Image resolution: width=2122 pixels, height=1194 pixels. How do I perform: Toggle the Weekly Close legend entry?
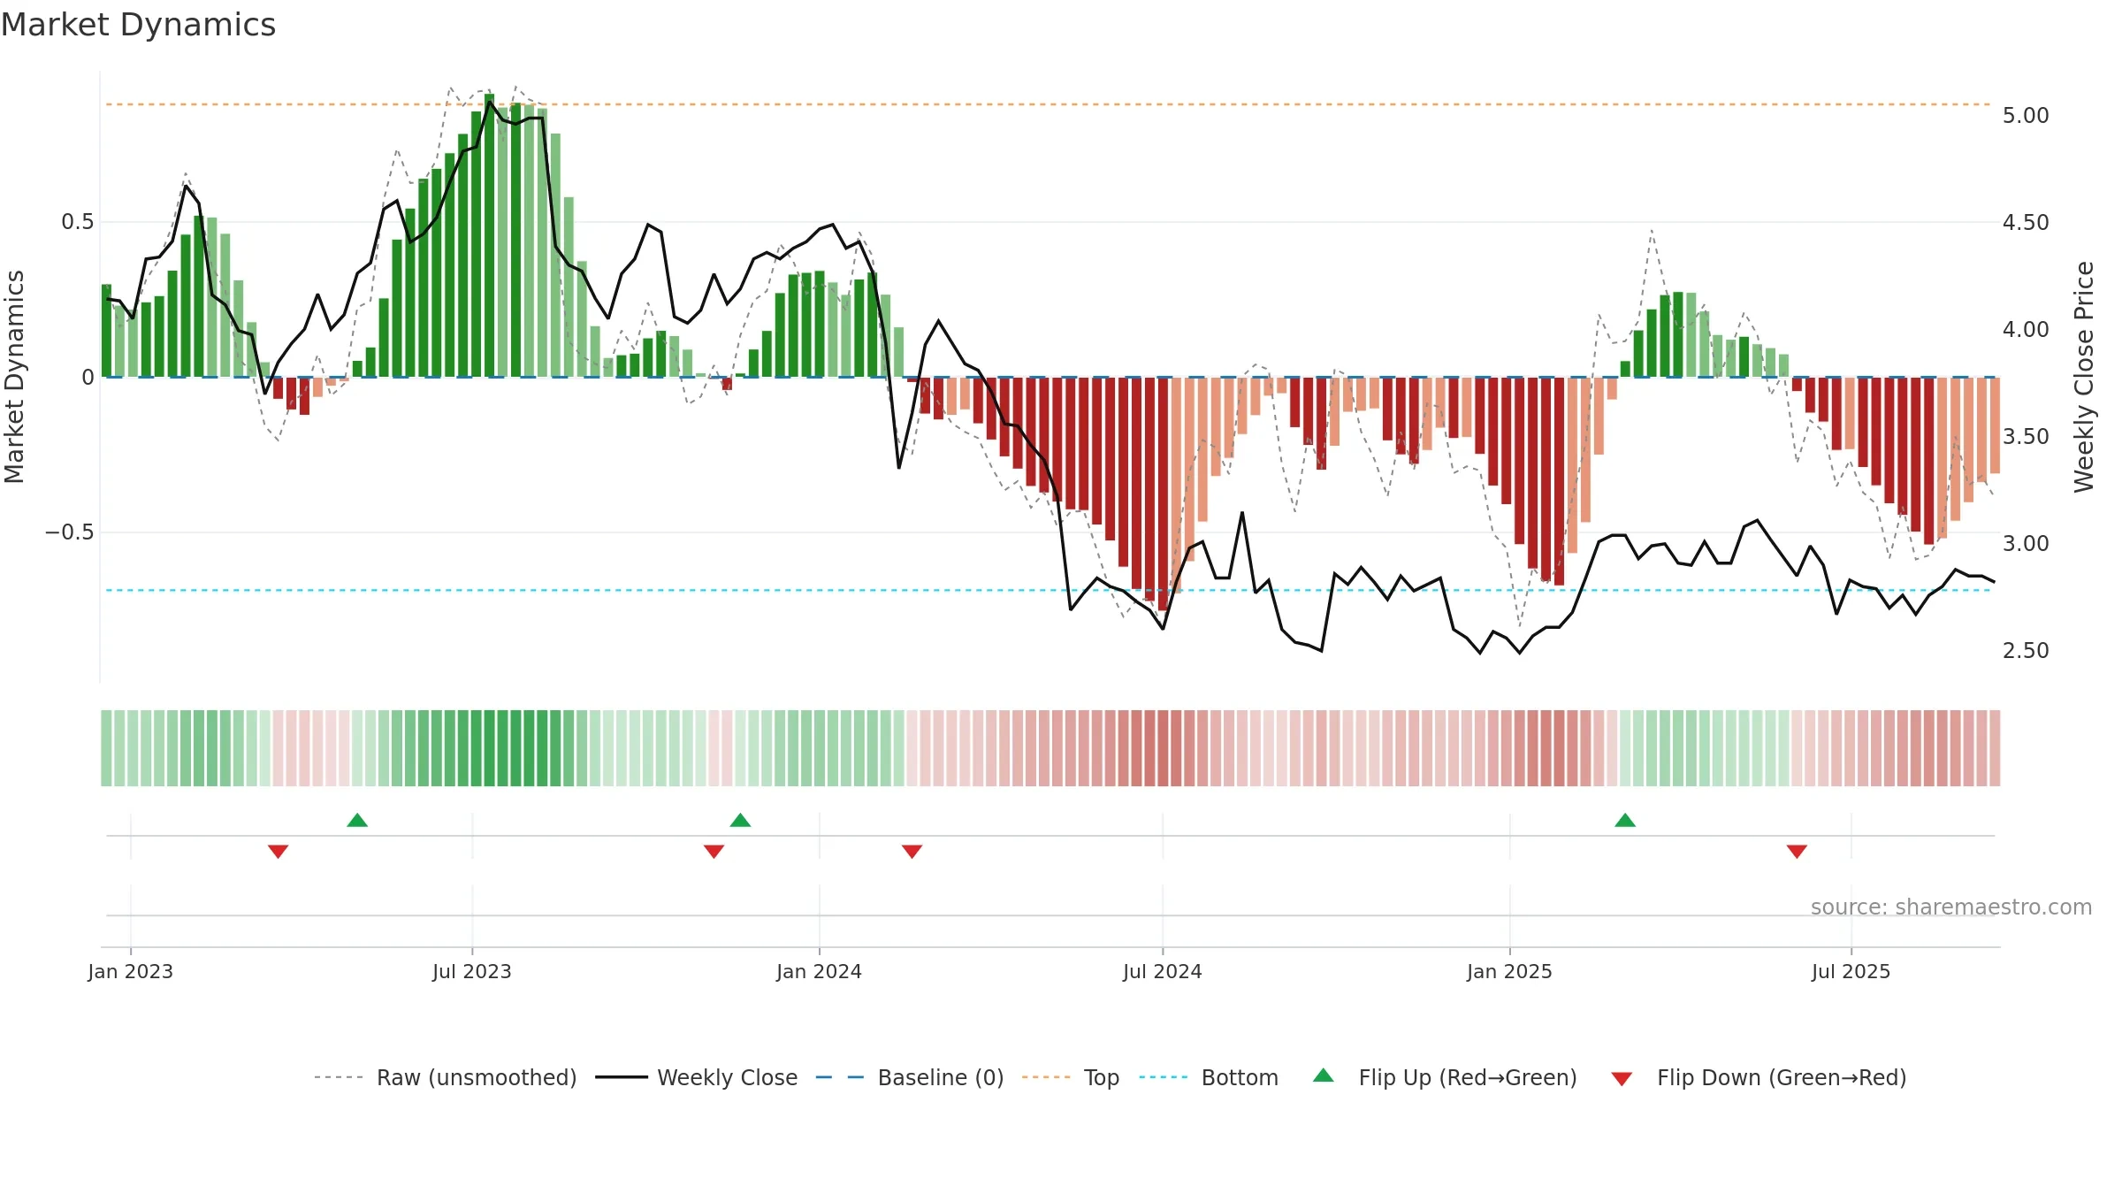click(x=697, y=1077)
